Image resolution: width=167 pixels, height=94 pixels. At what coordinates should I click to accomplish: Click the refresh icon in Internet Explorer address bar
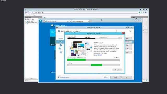coord(71,21)
